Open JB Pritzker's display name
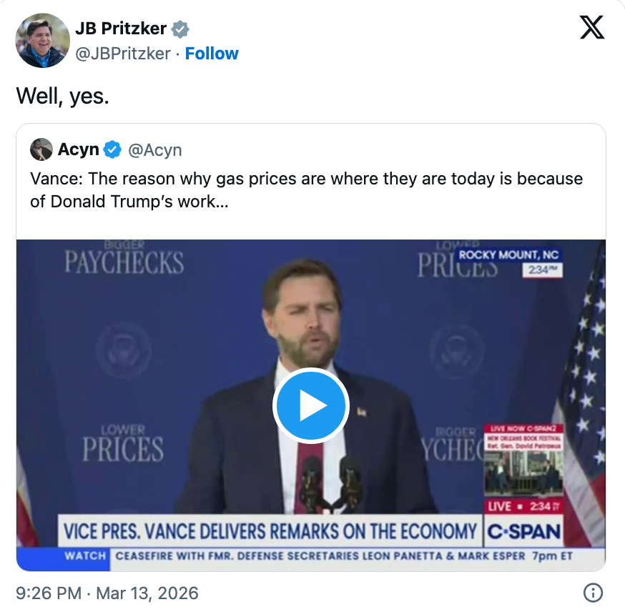 click(121, 27)
